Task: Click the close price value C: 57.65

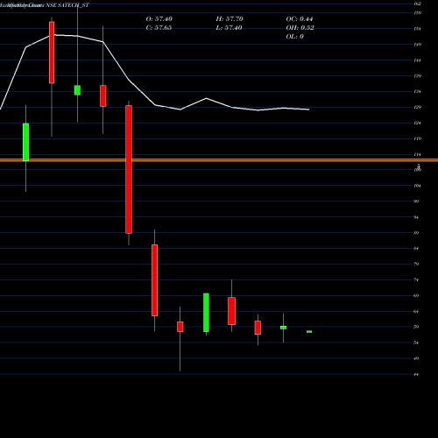Action: coord(159,28)
